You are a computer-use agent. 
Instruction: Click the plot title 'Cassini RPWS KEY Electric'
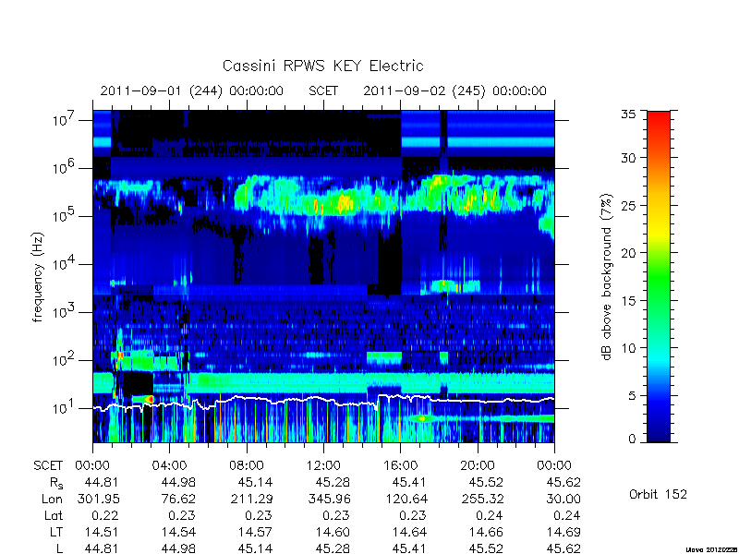pos(322,66)
